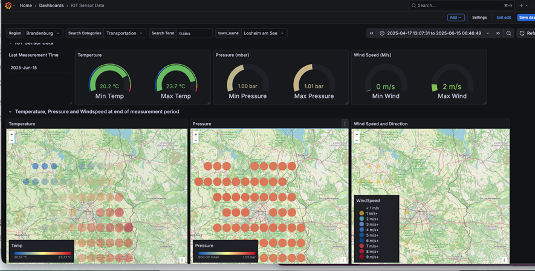Open the Pressure panel three-dot menu
535x271 pixels.
345,124
